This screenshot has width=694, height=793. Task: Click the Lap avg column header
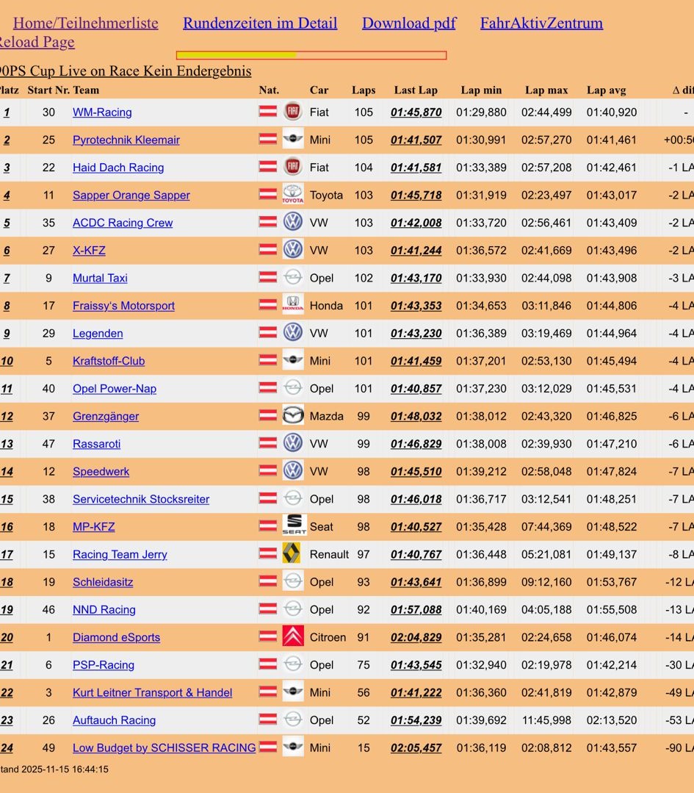click(606, 90)
